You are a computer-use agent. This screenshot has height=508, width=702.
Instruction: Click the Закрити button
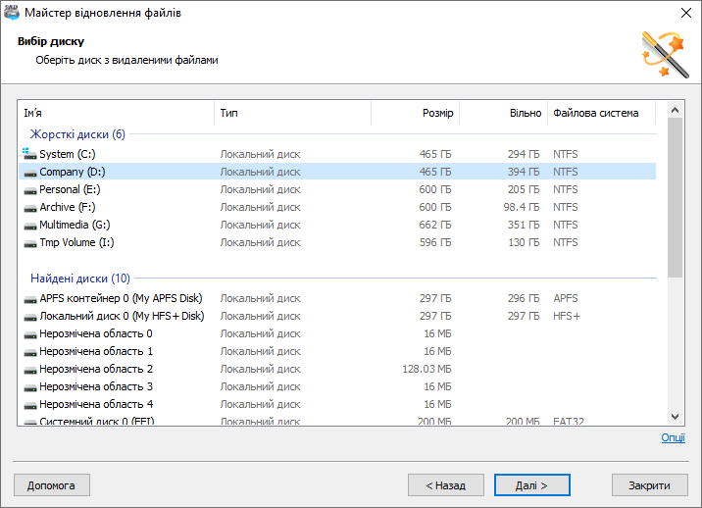[650, 485]
